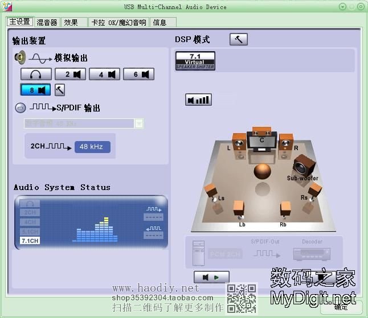Image resolution: width=368 pixels, height=318 pixels.
Task: Switch to the 混音器 tab
Action: pyautogui.click(x=47, y=22)
